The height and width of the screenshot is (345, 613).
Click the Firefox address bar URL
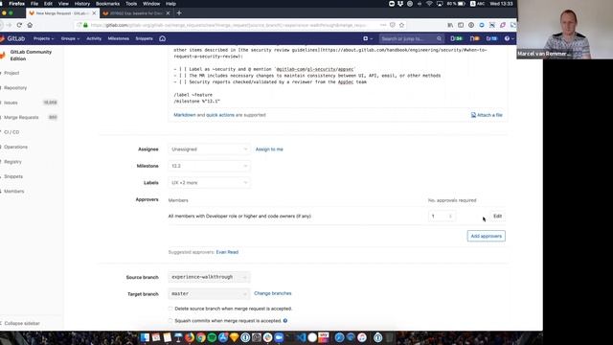229,25
